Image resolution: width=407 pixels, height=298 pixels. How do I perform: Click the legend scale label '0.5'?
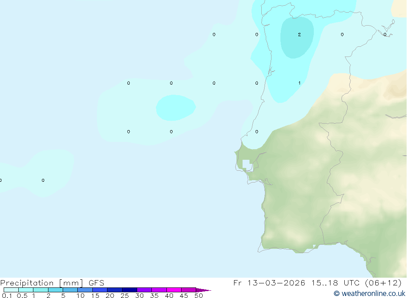pyautogui.click(x=22, y=296)
